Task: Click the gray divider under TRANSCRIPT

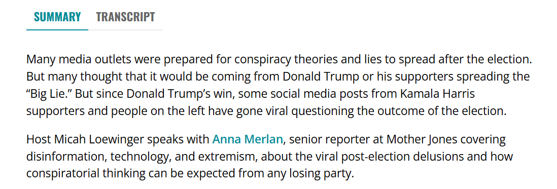Action: click(125, 30)
